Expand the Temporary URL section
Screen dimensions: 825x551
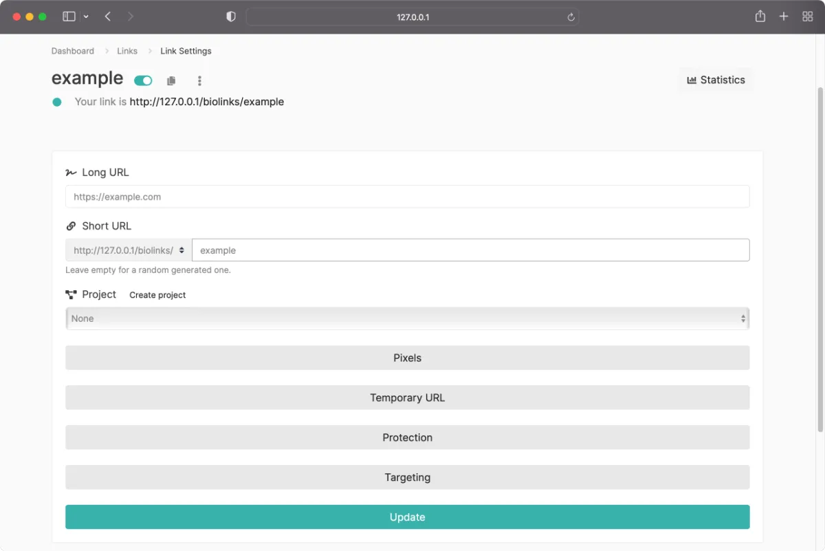point(407,398)
